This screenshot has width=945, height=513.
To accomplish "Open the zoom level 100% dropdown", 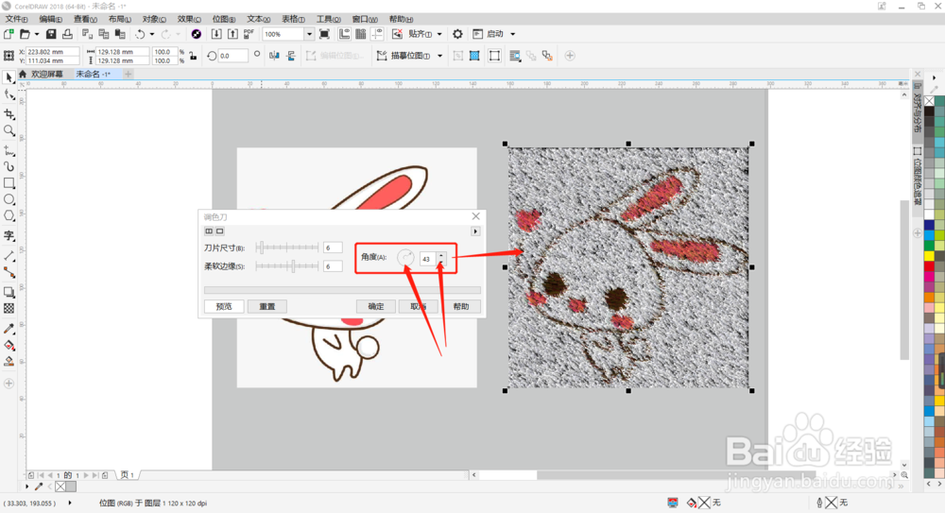I will (x=309, y=34).
